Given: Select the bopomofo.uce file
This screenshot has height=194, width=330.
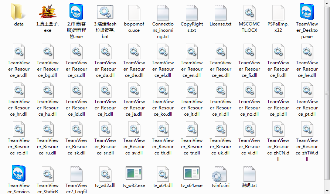Looking at the screenshot, I should [x=134, y=13].
